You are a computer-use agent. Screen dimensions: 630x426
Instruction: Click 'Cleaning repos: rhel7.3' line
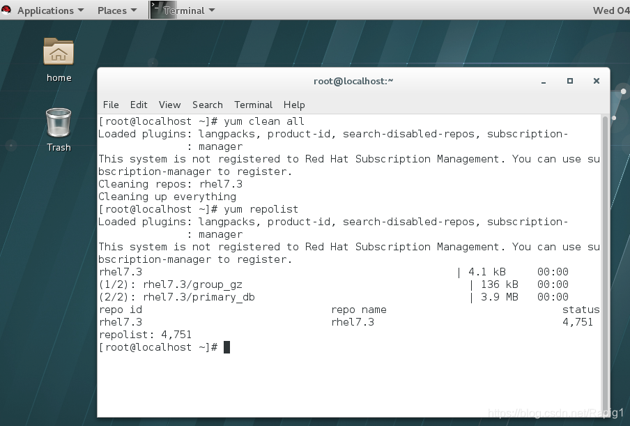[x=170, y=184]
